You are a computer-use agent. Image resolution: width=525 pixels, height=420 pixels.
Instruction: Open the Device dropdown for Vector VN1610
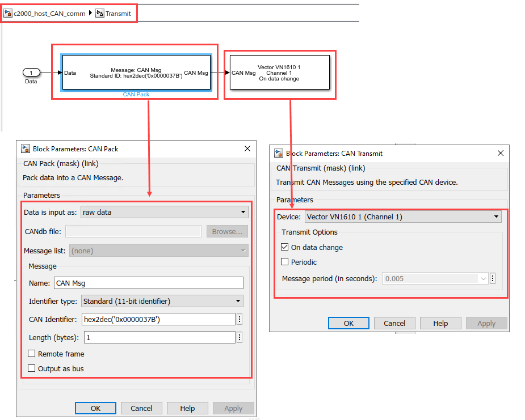403,217
